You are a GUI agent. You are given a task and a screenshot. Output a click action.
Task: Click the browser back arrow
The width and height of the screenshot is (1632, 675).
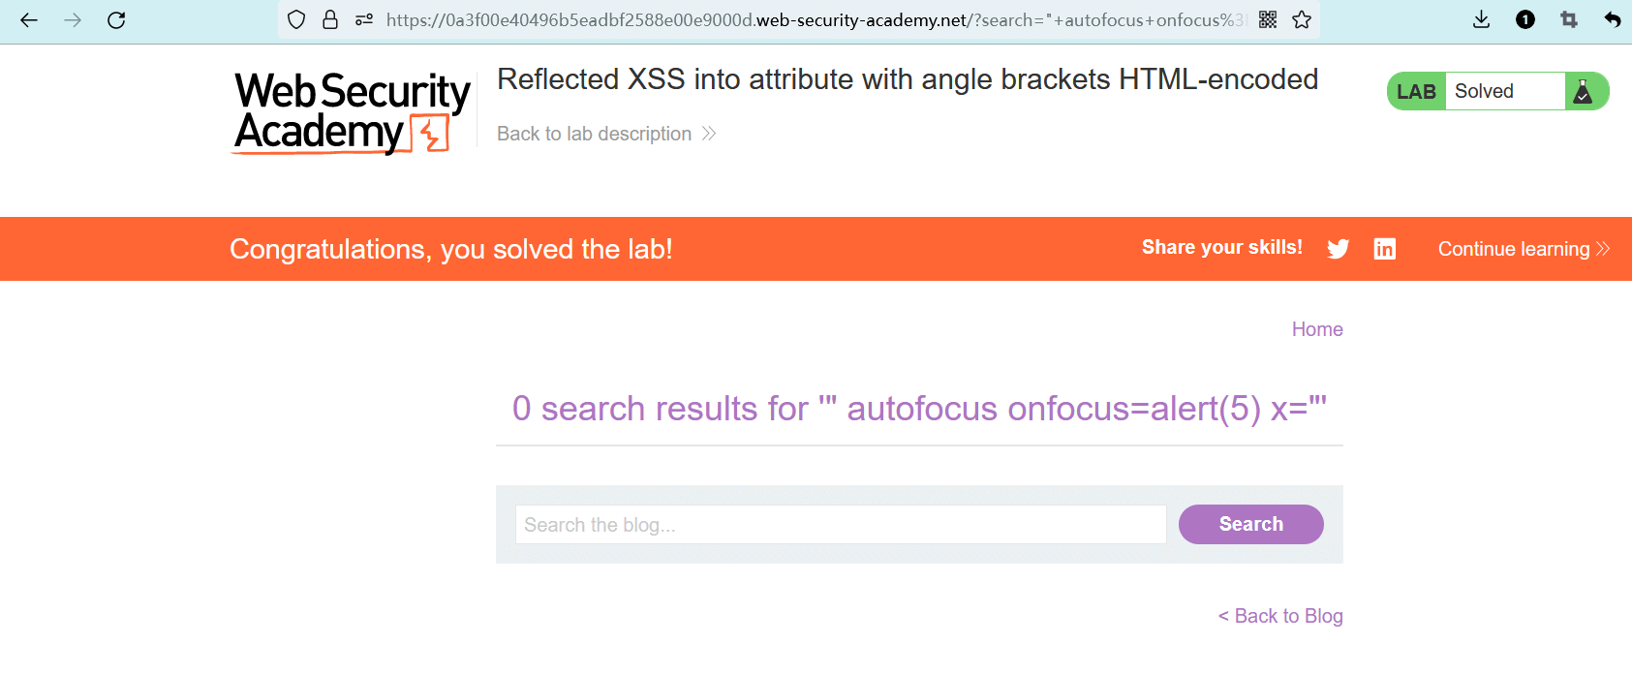point(29,20)
